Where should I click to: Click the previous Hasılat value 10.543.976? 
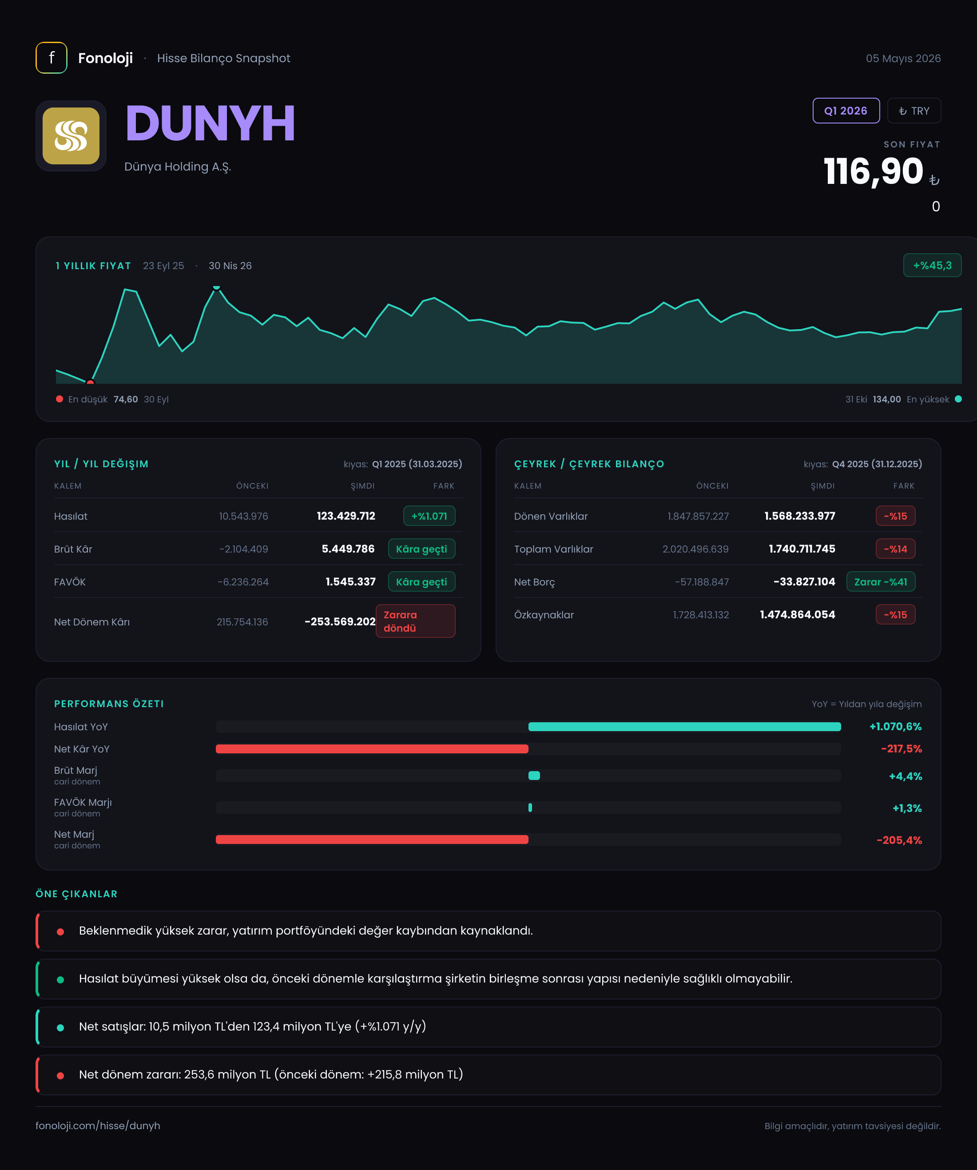243,516
